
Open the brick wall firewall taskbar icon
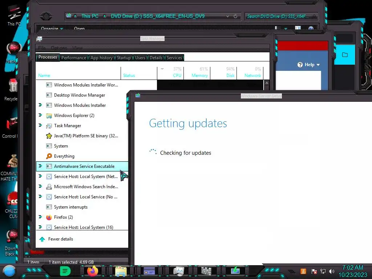(x=206, y=271)
